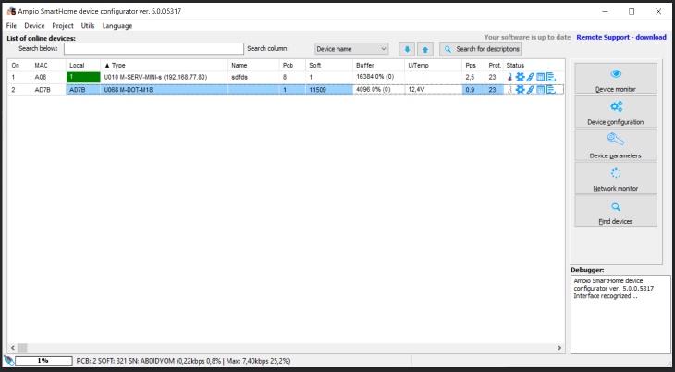Click the table status icon in AD7B row
675x372 pixels.
pos(540,90)
